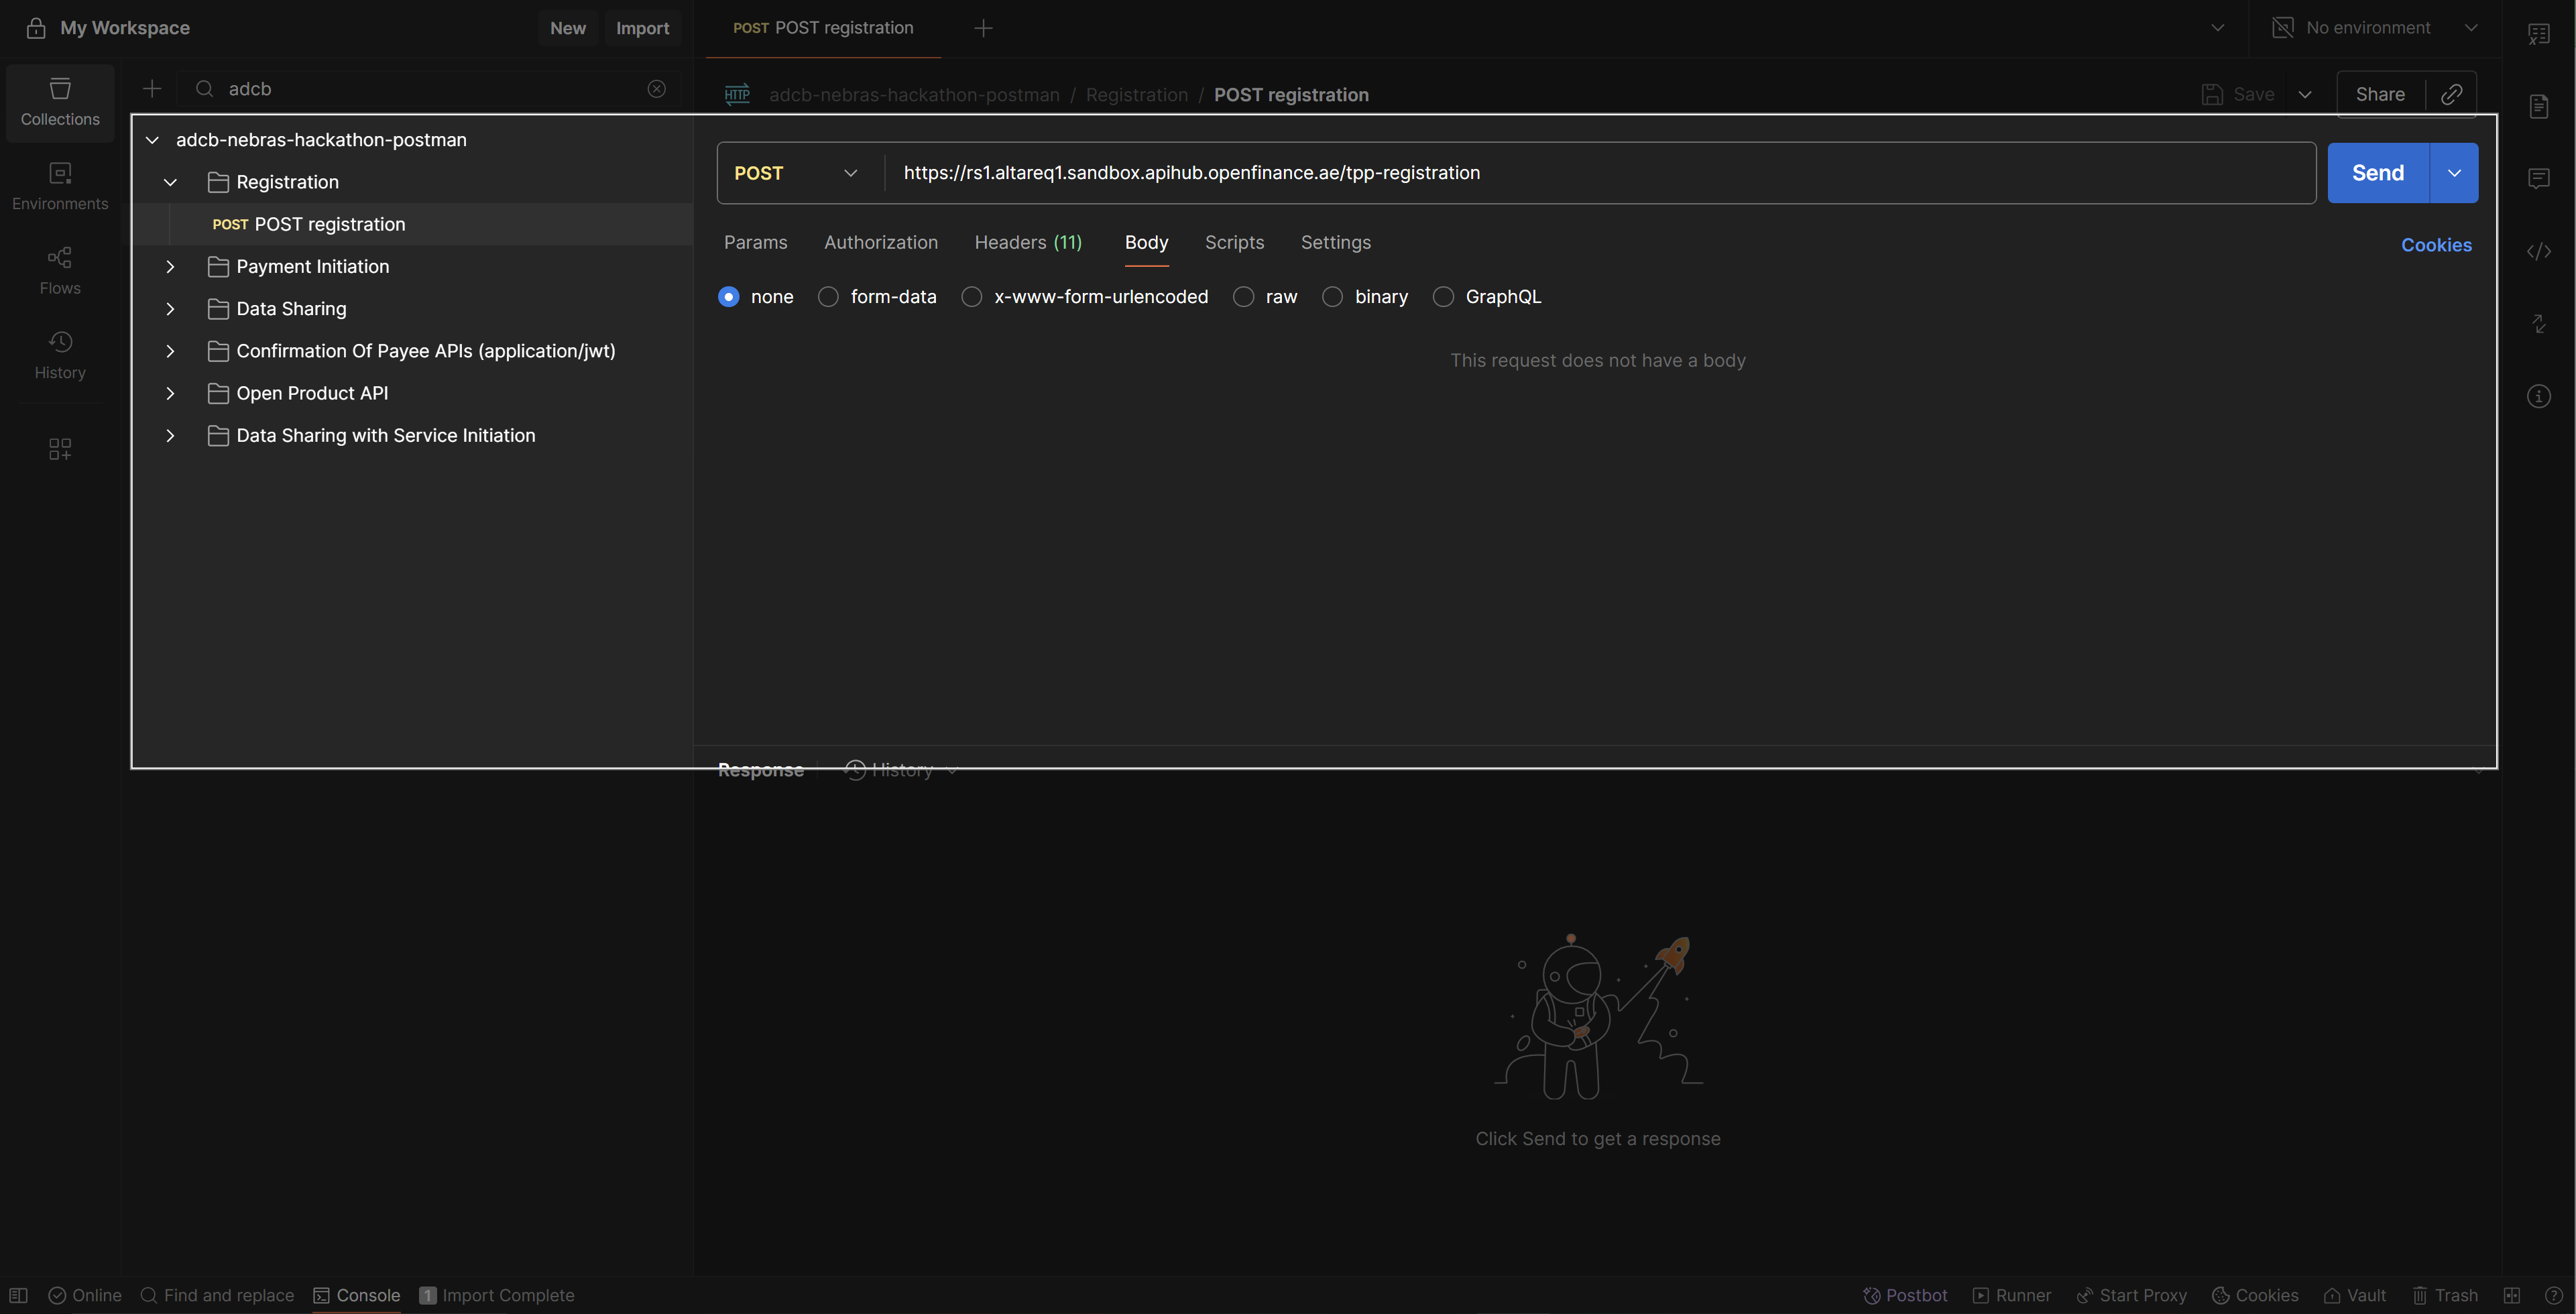The width and height of the screenshot is (2576, 1314).
Task: Open the Flows sidebar section
Action: click(x=60, y=271)
